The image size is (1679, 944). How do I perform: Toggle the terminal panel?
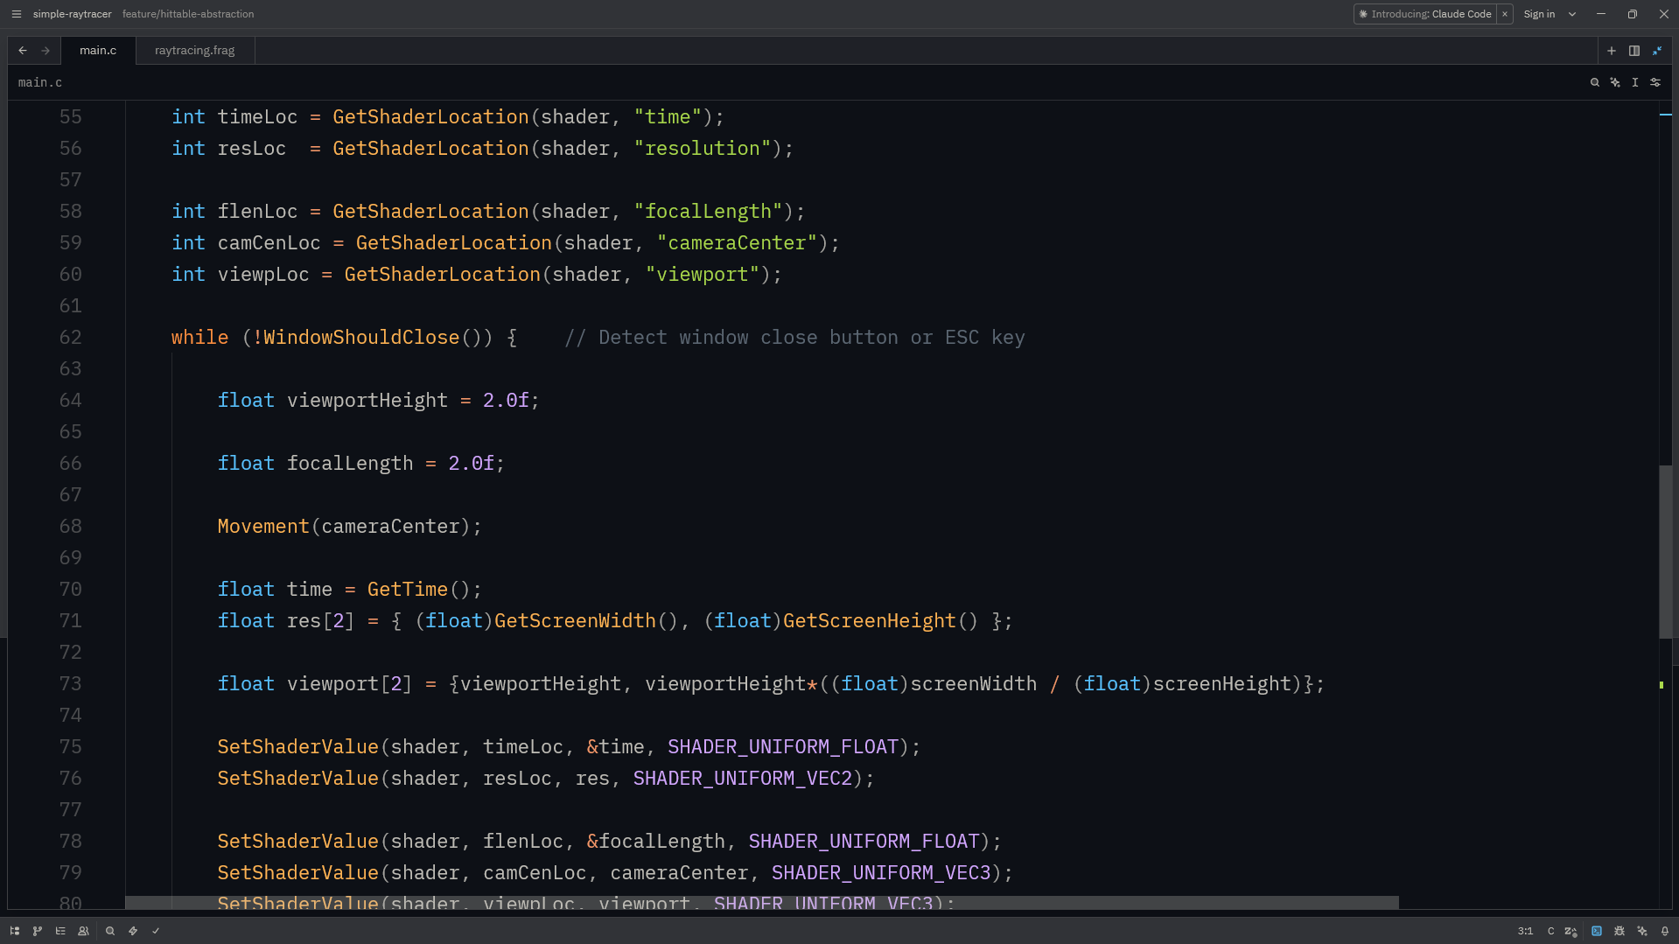[1597, 931]
